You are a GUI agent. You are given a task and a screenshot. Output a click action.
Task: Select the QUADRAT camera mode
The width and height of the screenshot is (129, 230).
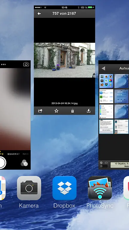(14, 154)
